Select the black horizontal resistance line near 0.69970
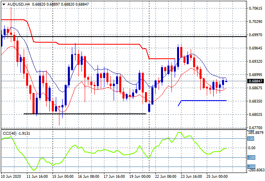The width and height of the screenshot is (265, 181). pyautogui.click(x=123, y=37)
